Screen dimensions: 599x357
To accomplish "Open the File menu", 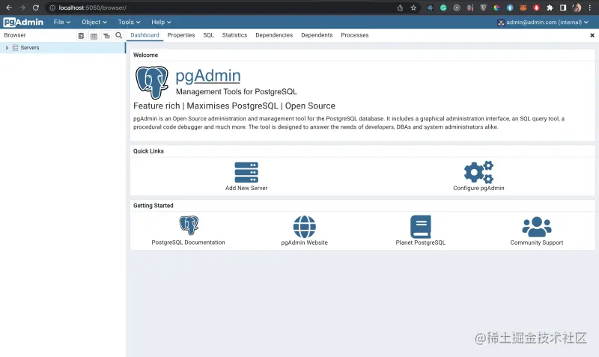I will [x=62, y=22].
